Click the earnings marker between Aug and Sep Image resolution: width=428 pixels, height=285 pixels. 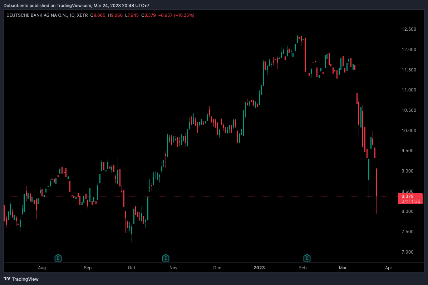click(58, 258)
